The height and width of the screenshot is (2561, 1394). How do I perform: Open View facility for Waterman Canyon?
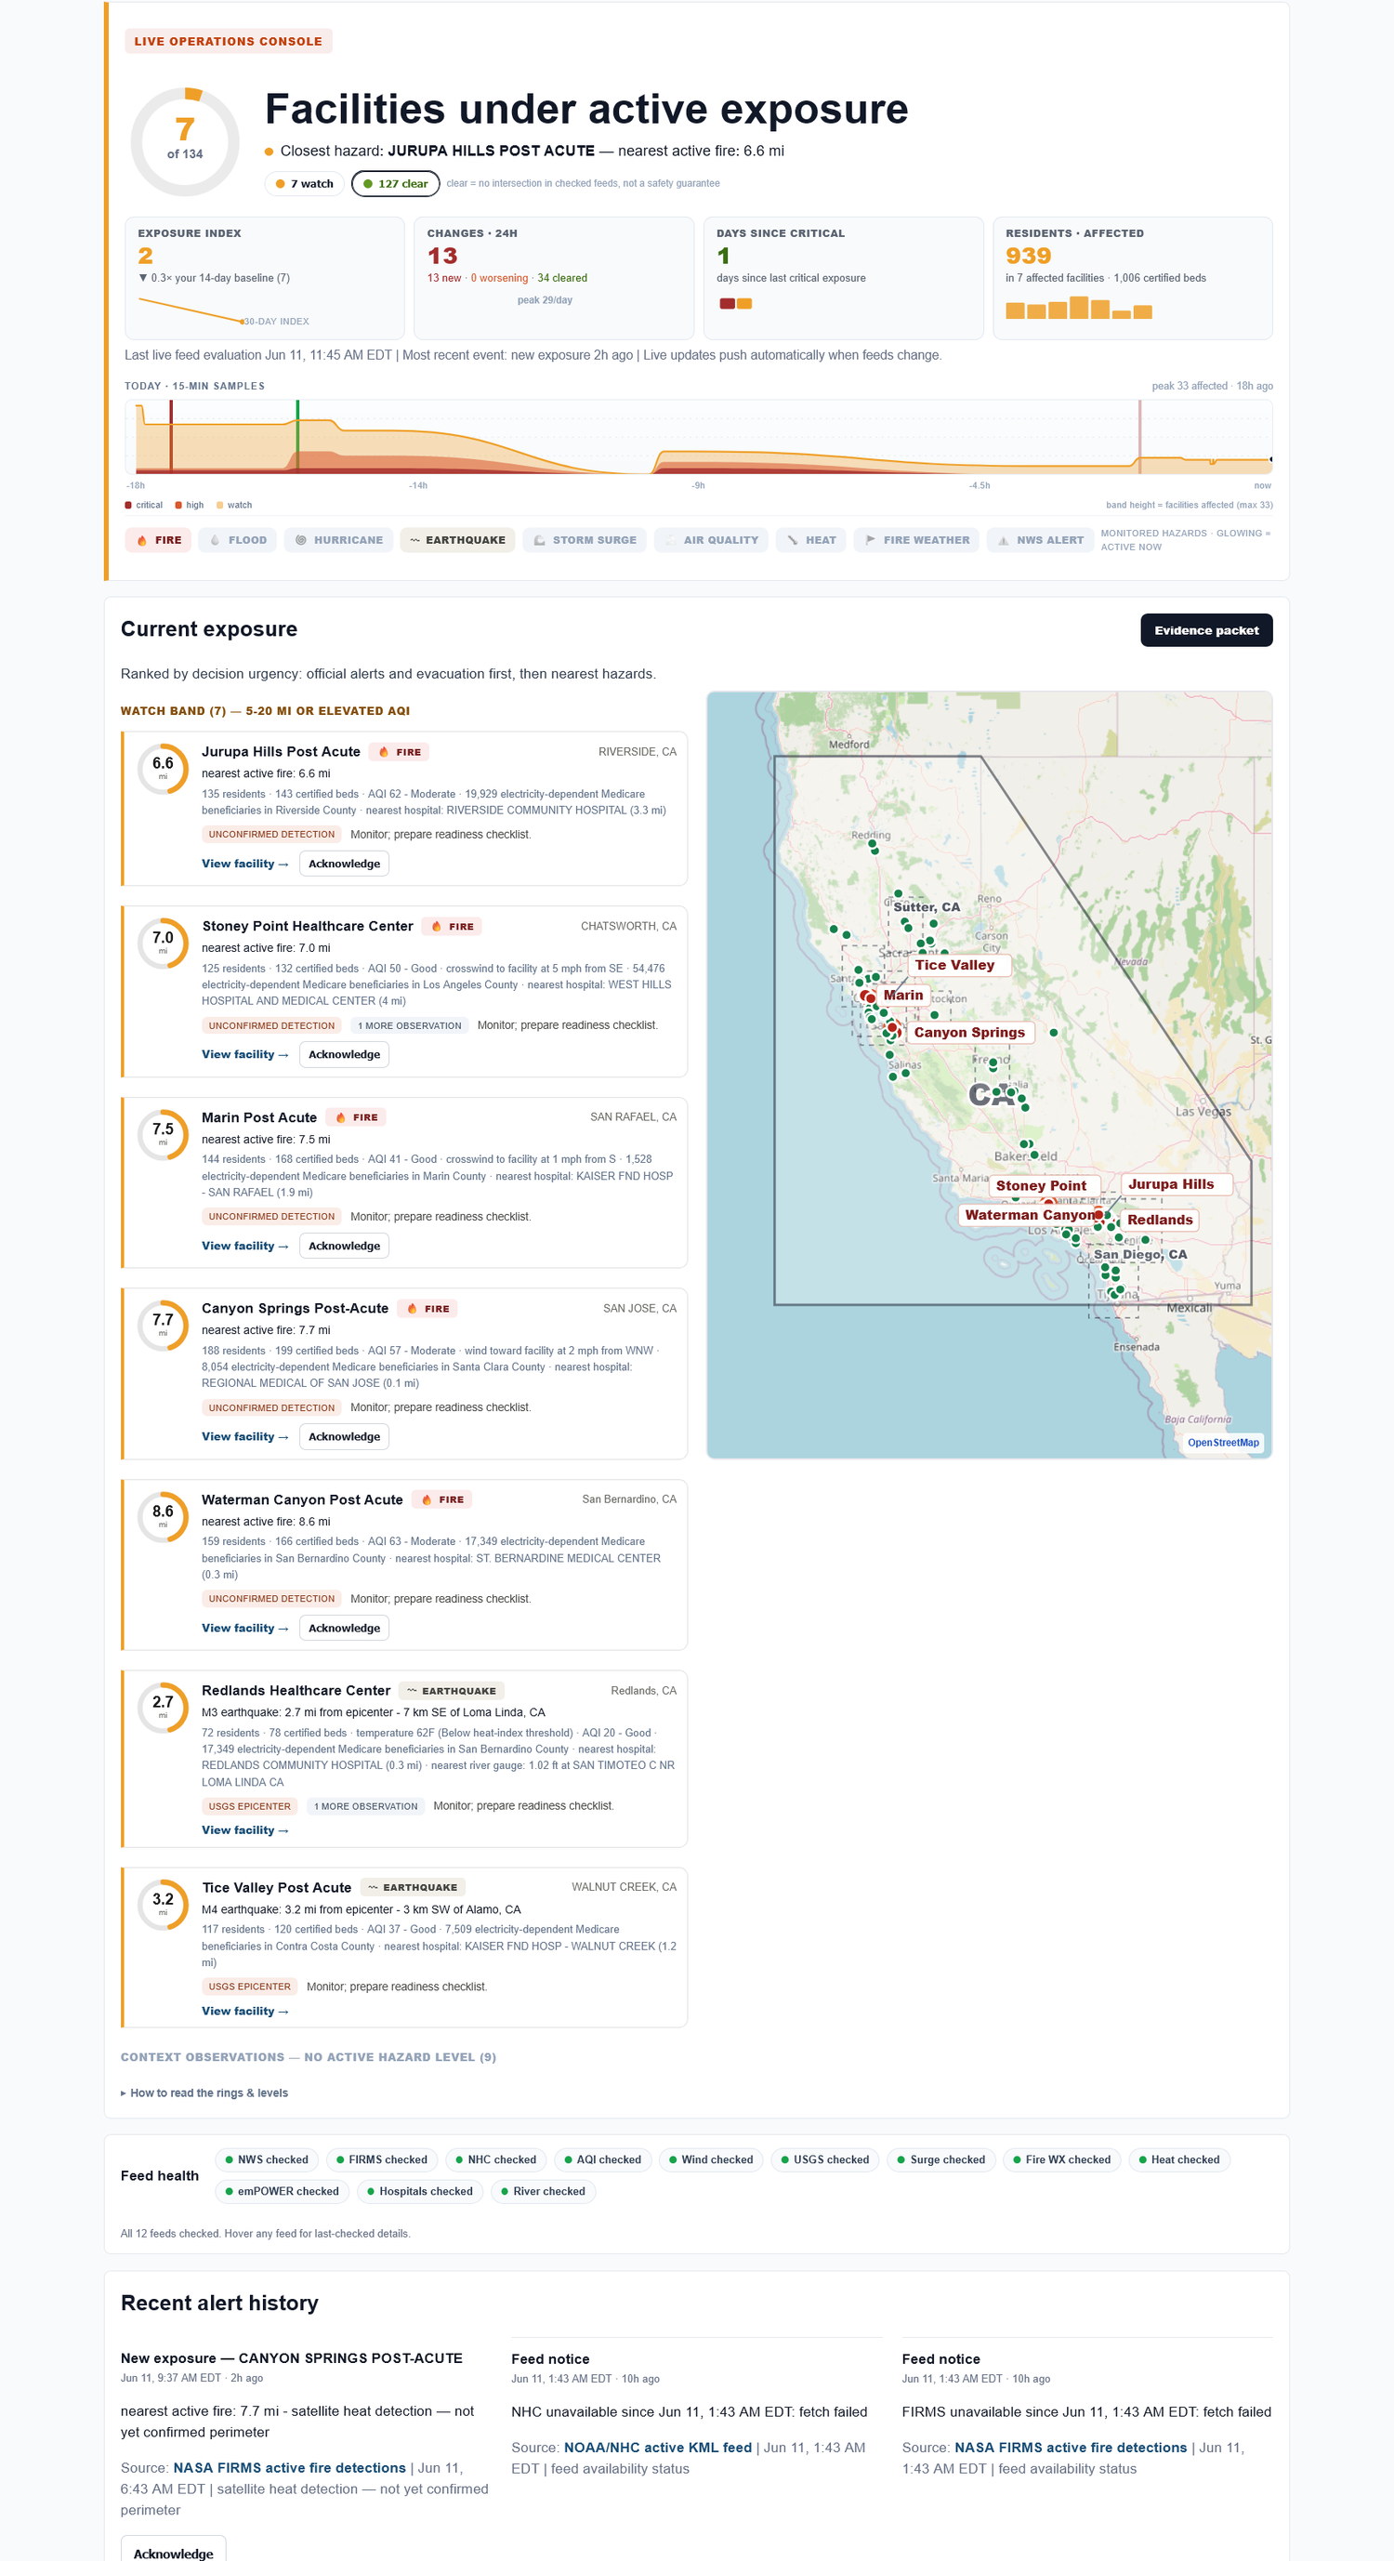(244, 1629)
